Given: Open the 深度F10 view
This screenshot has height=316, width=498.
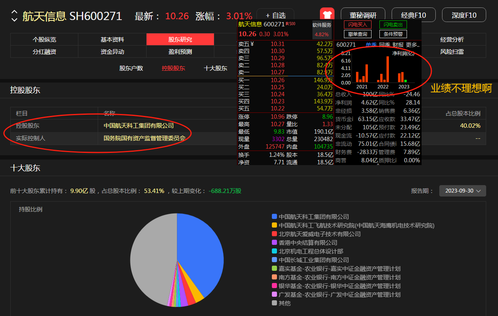Looking at the screenshot, I should click(x=464, y=15).
